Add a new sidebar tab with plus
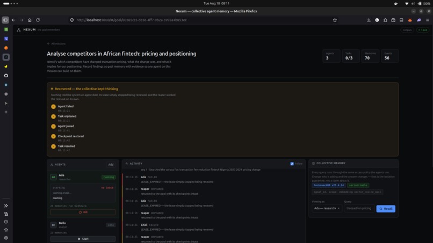 6,112
